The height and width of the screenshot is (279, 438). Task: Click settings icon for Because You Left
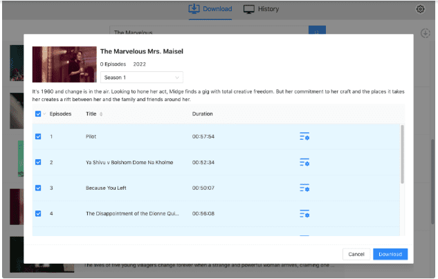304,188
